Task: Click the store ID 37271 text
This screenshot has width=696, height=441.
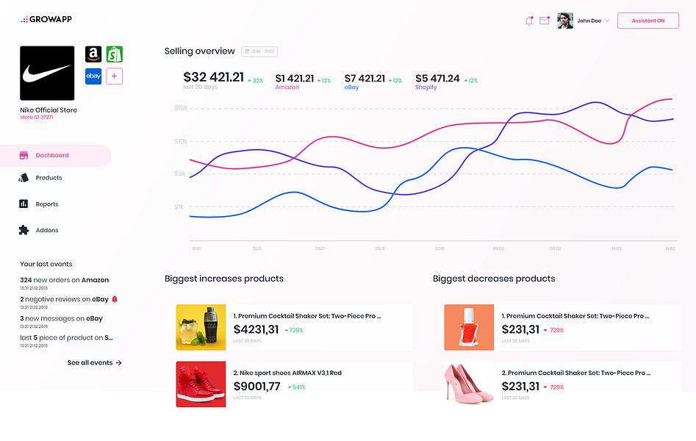Action: point(37,118)
